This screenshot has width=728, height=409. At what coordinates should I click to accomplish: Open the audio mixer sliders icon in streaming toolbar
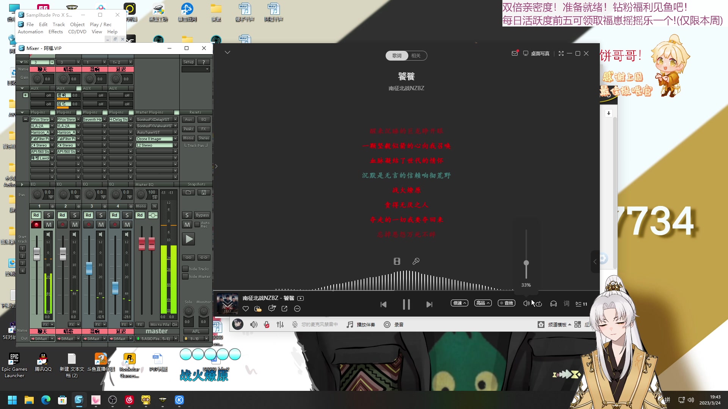click(280, 325)
